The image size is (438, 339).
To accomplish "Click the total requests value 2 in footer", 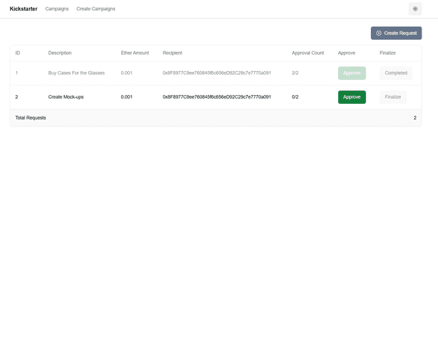I will tap(415, 118).
